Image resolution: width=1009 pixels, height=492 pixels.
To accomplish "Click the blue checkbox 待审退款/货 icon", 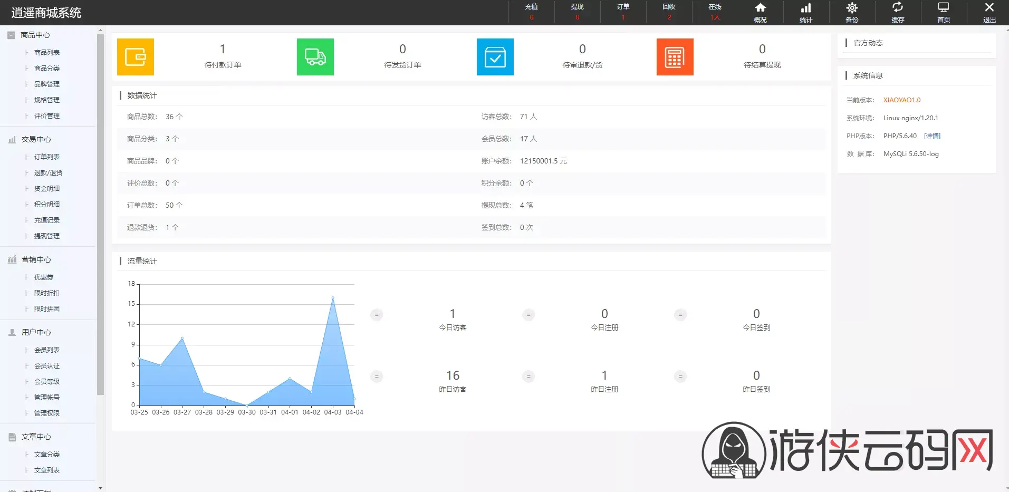I will pos(495,57).
